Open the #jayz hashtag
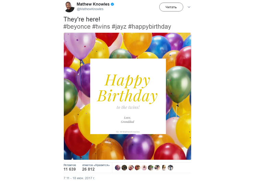The height and width of the screenshot is (181, 257). [119, 27]
